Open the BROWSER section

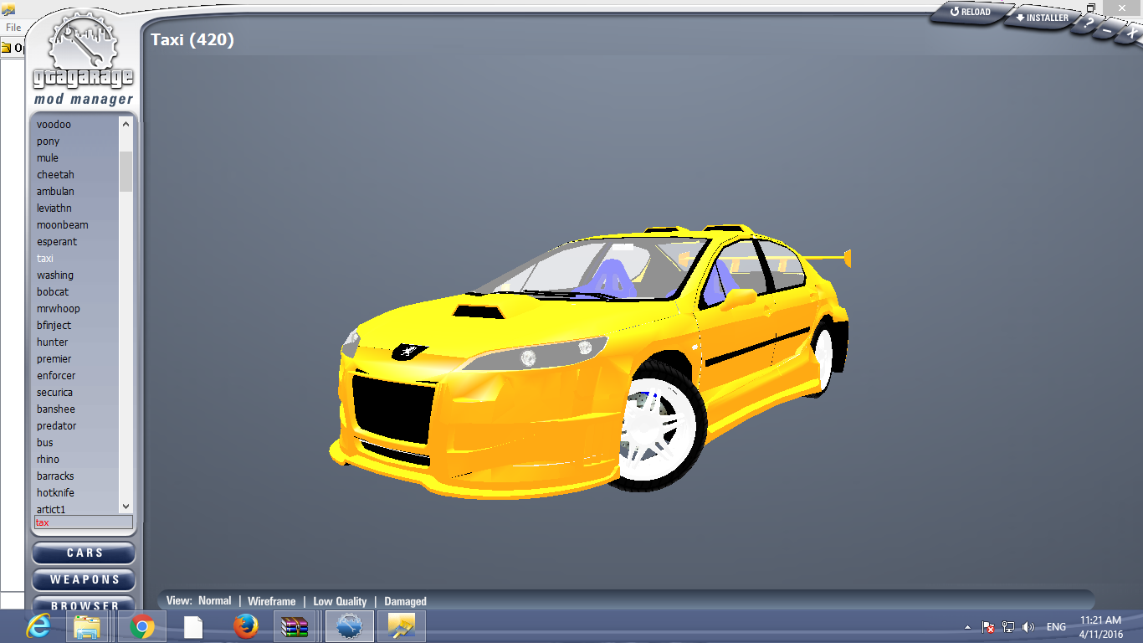tap(84, 603)
